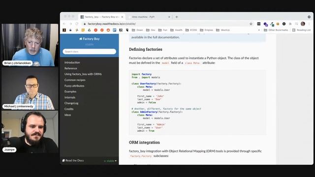Open the Dev bookmarks folder
The image size is (315, 177).
[x=151, y=30]
